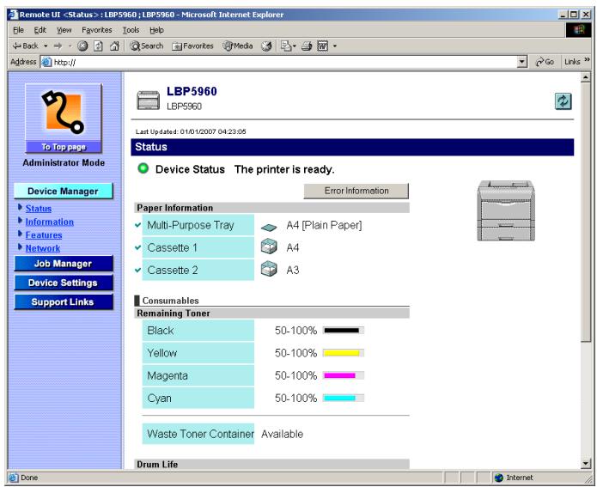Click the Support Links button
Viewport: 597px width, 487px height.
(x=64, y=302)
